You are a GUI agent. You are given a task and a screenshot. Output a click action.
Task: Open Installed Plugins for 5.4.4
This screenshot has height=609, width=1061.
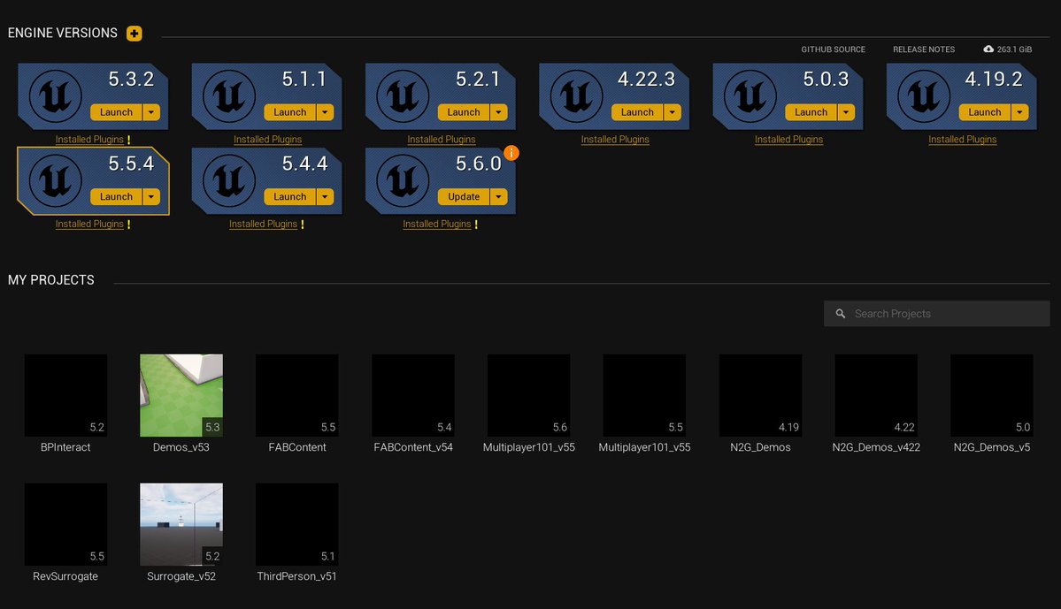click(x=263, y=225)
